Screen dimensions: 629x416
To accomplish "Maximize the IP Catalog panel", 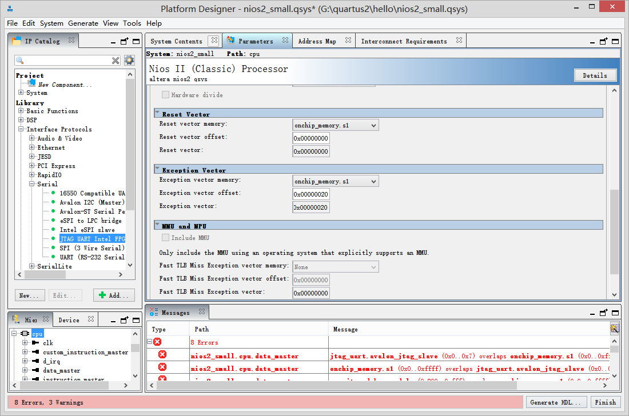I will (136, 41).
